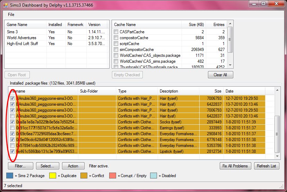
Task: Tick the CASPartCache checkbox
Action: coord(116,32)
